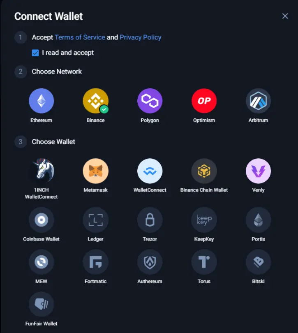Screen dimensions: 298x333
Task: Select the Ledger hardware wallet
Action: [96, 220]
